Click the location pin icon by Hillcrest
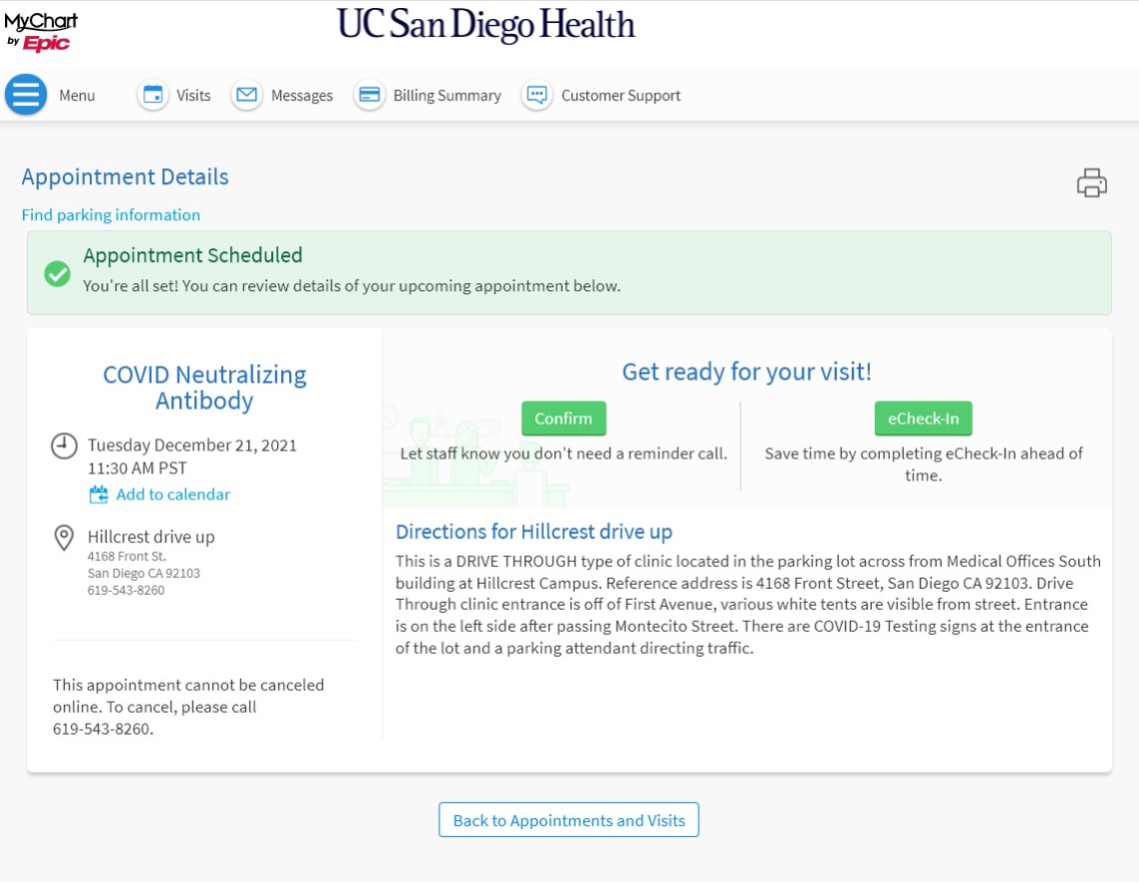Screen dimensions: 1139x882 click(64, 537)
